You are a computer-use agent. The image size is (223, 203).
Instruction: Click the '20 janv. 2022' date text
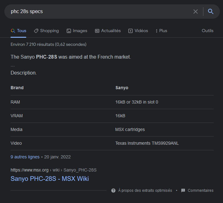[57, 157]
